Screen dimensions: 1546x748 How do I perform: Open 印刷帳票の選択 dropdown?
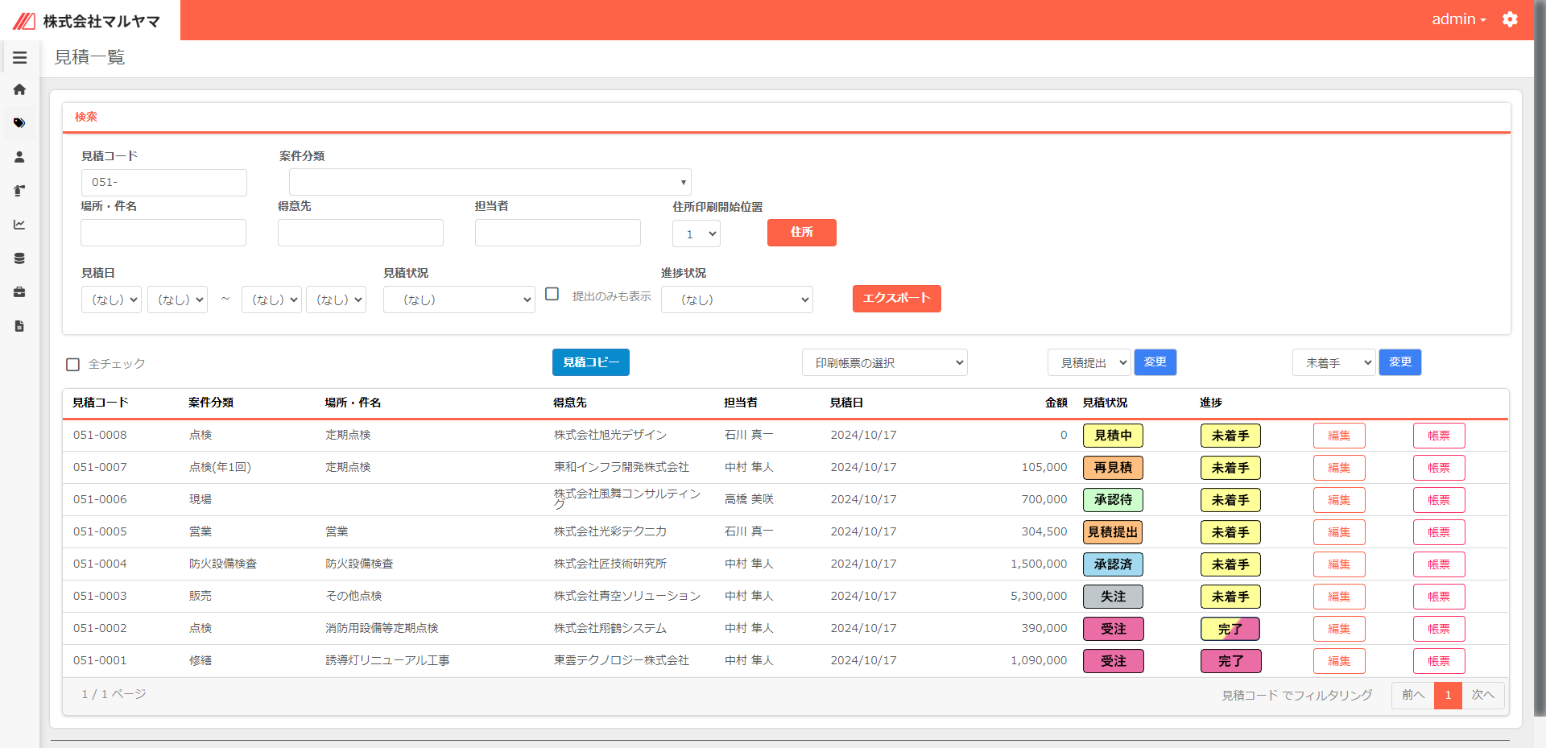(885, 363)
